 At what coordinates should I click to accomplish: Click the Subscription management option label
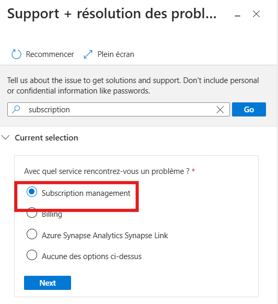[86, 193]
